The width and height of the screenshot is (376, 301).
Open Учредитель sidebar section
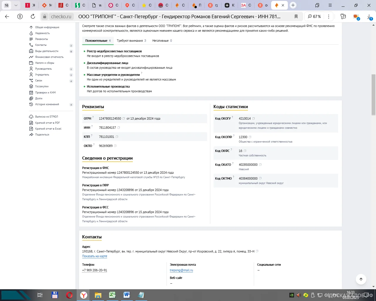coord(42,75)
